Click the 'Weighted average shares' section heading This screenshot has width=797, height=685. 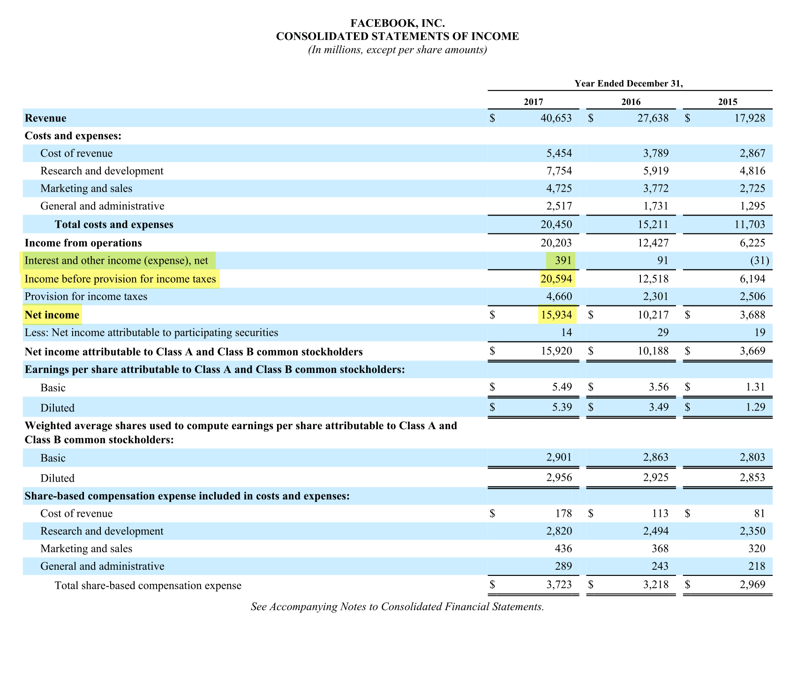click(x=241, y=433)
